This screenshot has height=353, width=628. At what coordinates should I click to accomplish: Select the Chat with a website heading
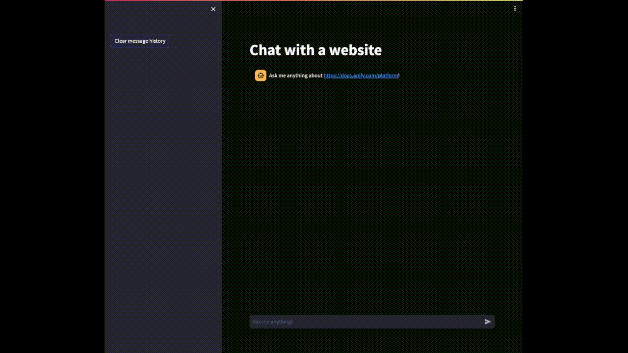(315, 50)
